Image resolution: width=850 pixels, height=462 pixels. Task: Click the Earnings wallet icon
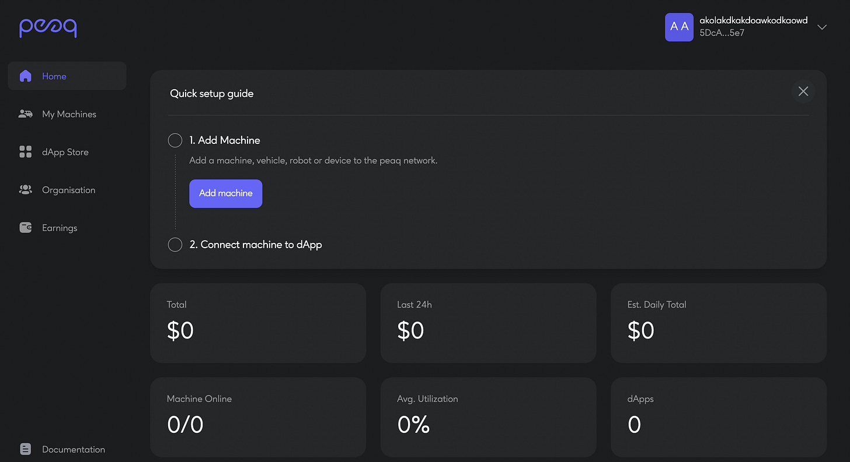coord(25,228)
